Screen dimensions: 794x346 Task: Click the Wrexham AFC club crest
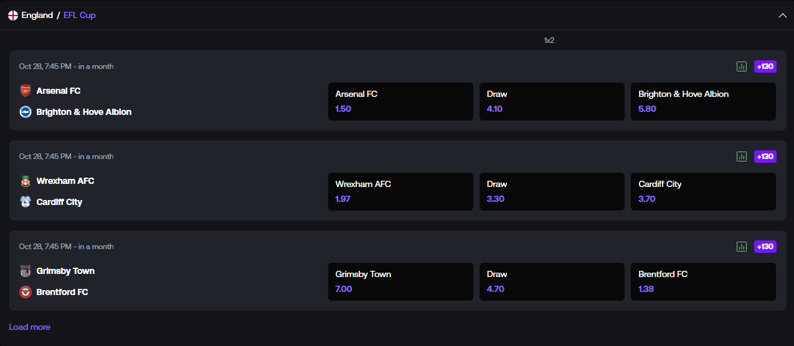[x=25, y=181]
